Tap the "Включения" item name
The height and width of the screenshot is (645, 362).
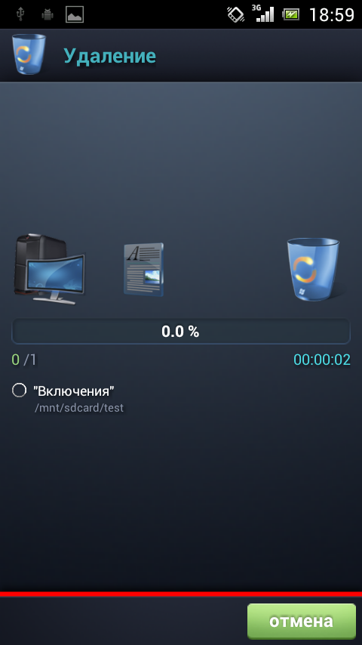click(x=74, y=390)
